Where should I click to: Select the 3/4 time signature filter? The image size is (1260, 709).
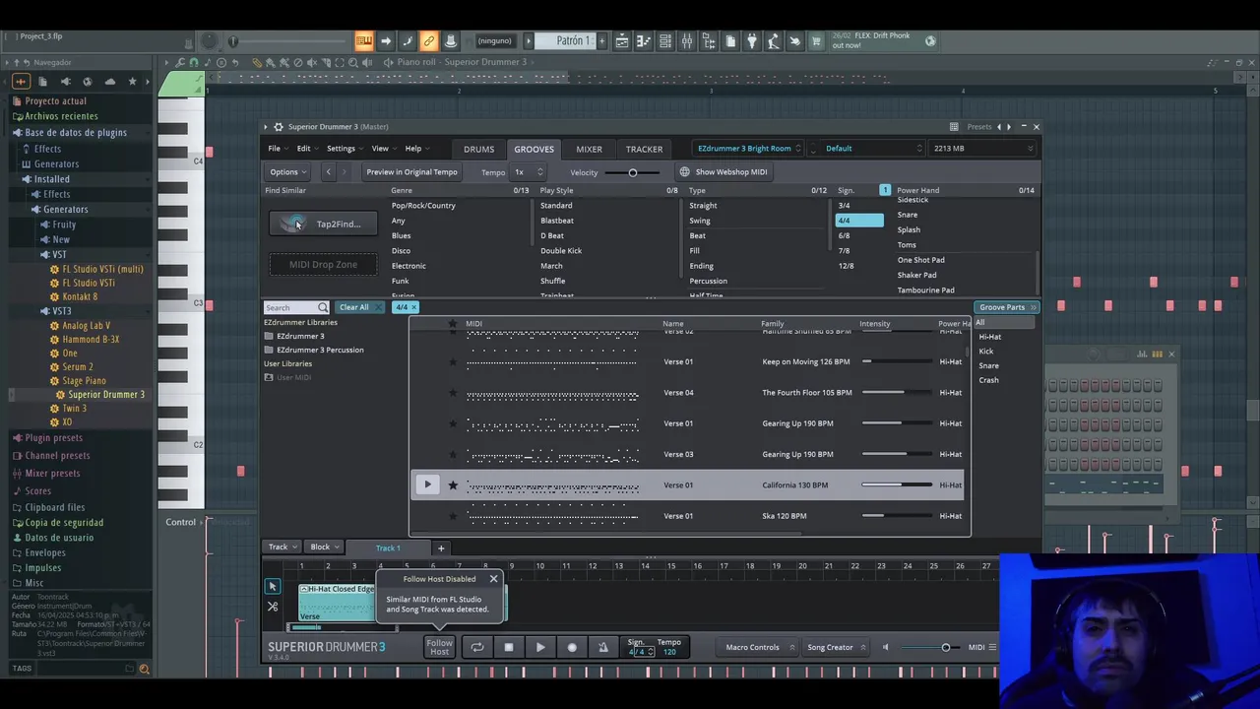coord(844,206)
